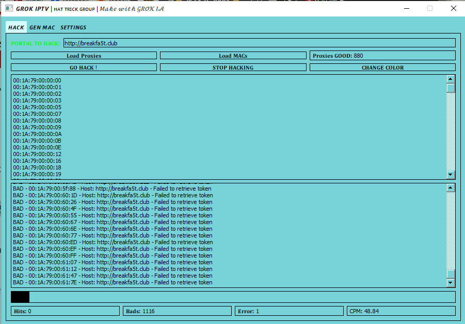The width and height of the screenshot is (465, 324).
Task: Click the GROK IPTV title bar app icon
Action: (x=9, y=9)
